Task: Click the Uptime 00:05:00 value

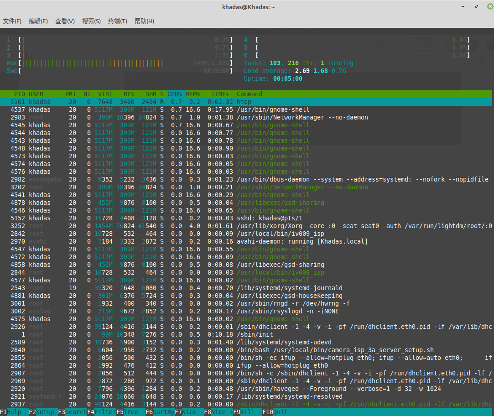Action: (x=288, y=79)
